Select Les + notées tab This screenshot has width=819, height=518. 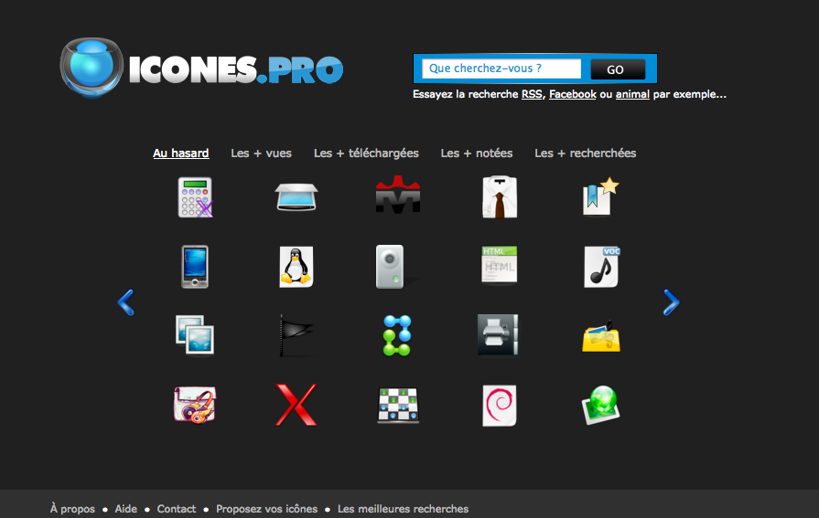477,153
